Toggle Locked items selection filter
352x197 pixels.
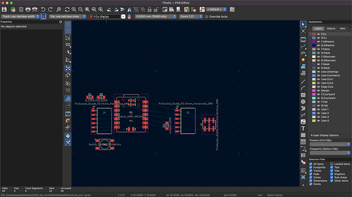click(x=332, y=164)
